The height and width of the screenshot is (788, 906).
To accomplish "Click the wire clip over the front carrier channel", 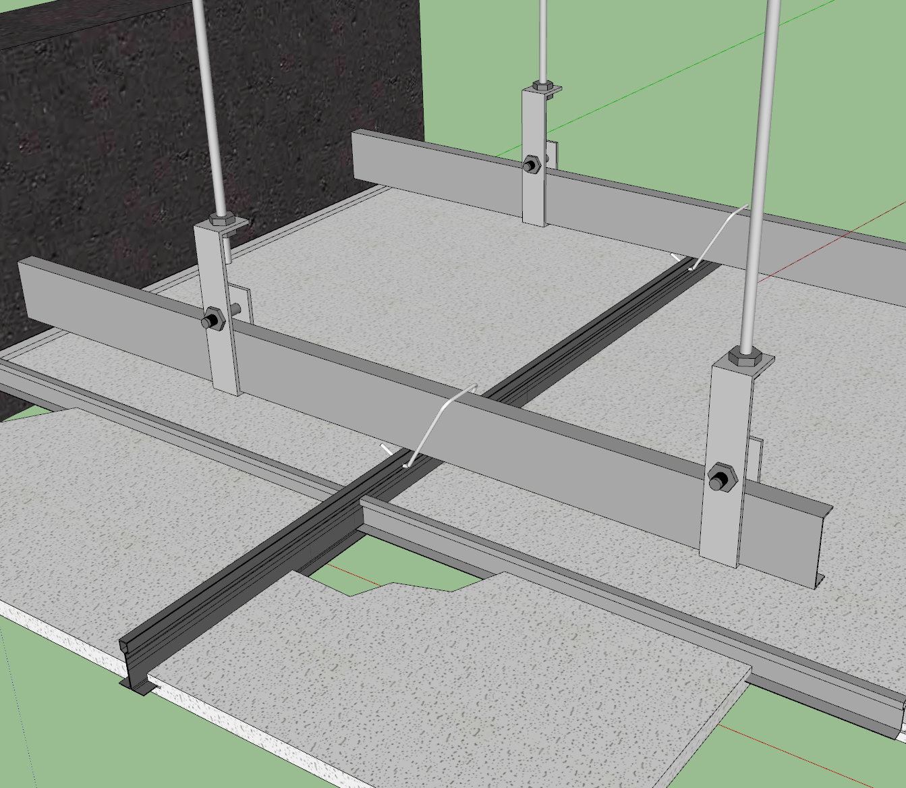I will (x=438, y=422).
